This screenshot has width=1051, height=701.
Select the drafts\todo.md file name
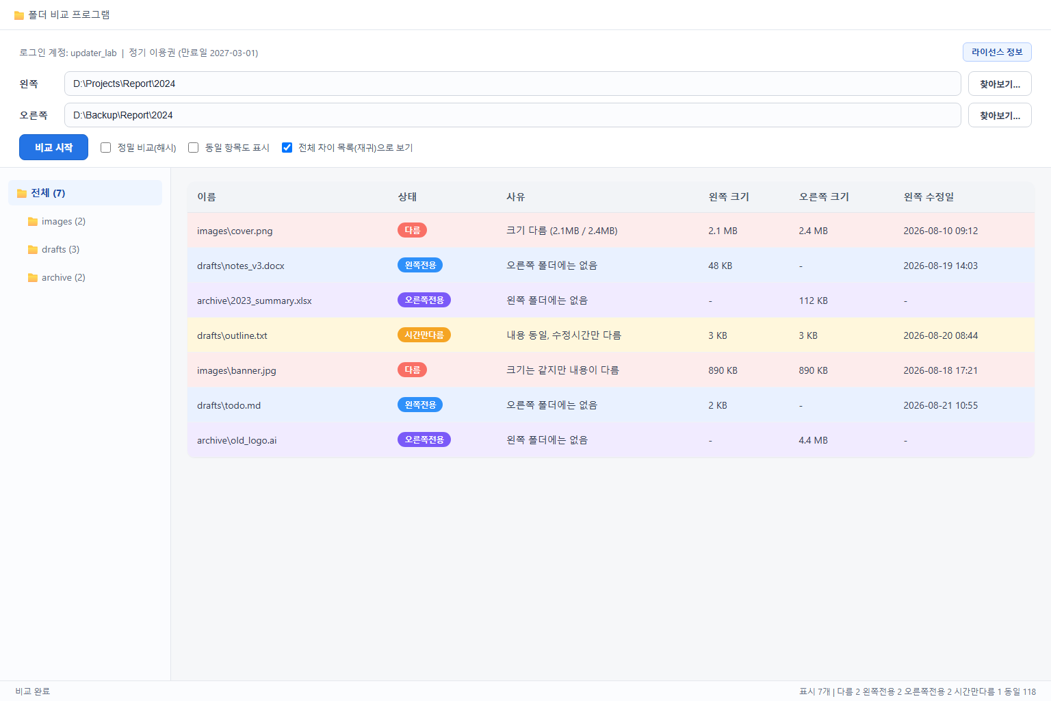[x=229, y=405]
